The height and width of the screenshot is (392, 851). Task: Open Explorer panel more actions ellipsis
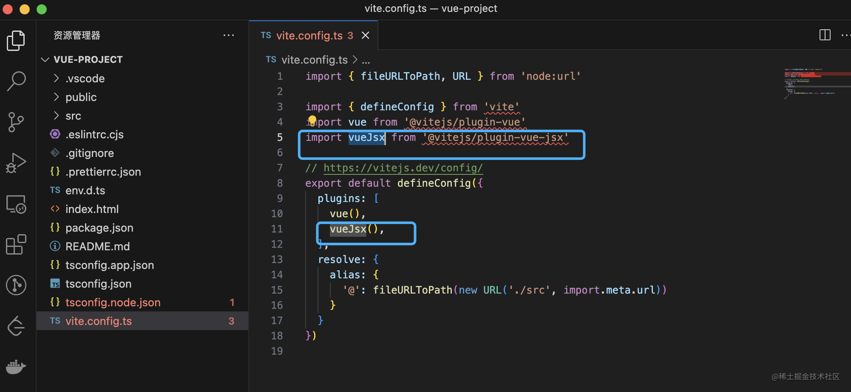229,36
